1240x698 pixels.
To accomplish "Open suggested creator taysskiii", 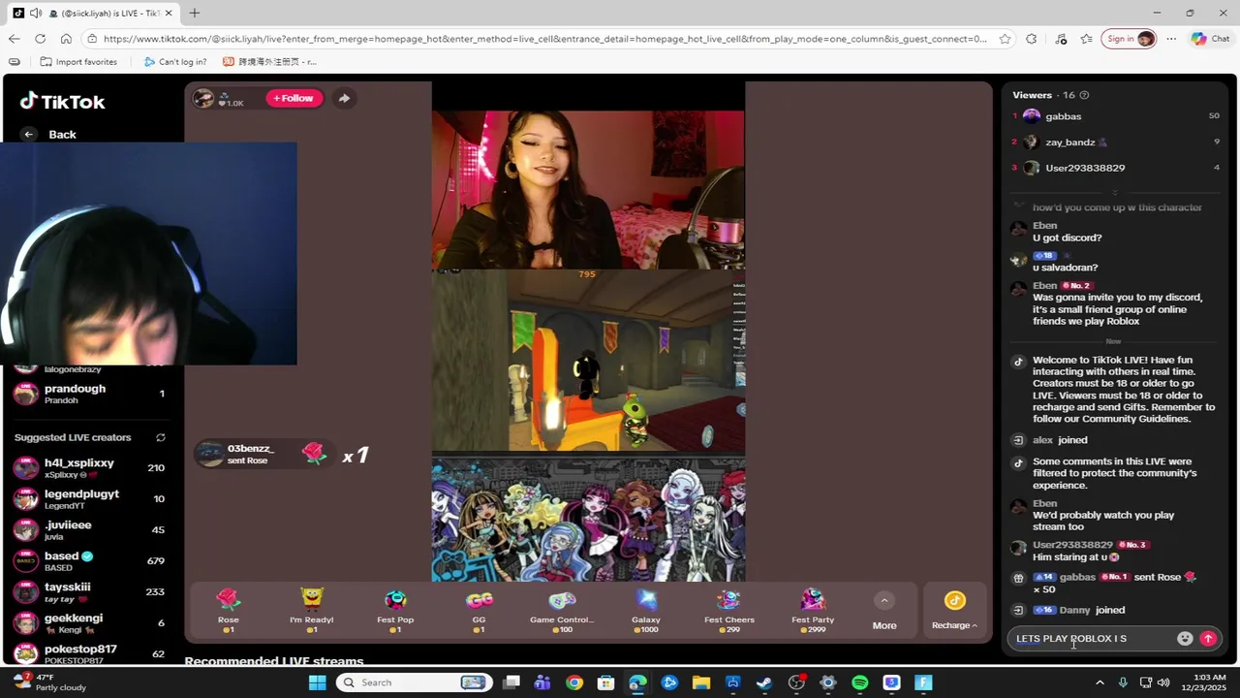I will click(89, 592).
